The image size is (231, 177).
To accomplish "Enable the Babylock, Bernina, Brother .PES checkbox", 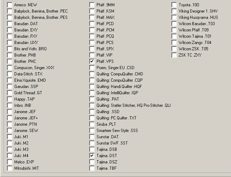I will [x=10, y=17].
